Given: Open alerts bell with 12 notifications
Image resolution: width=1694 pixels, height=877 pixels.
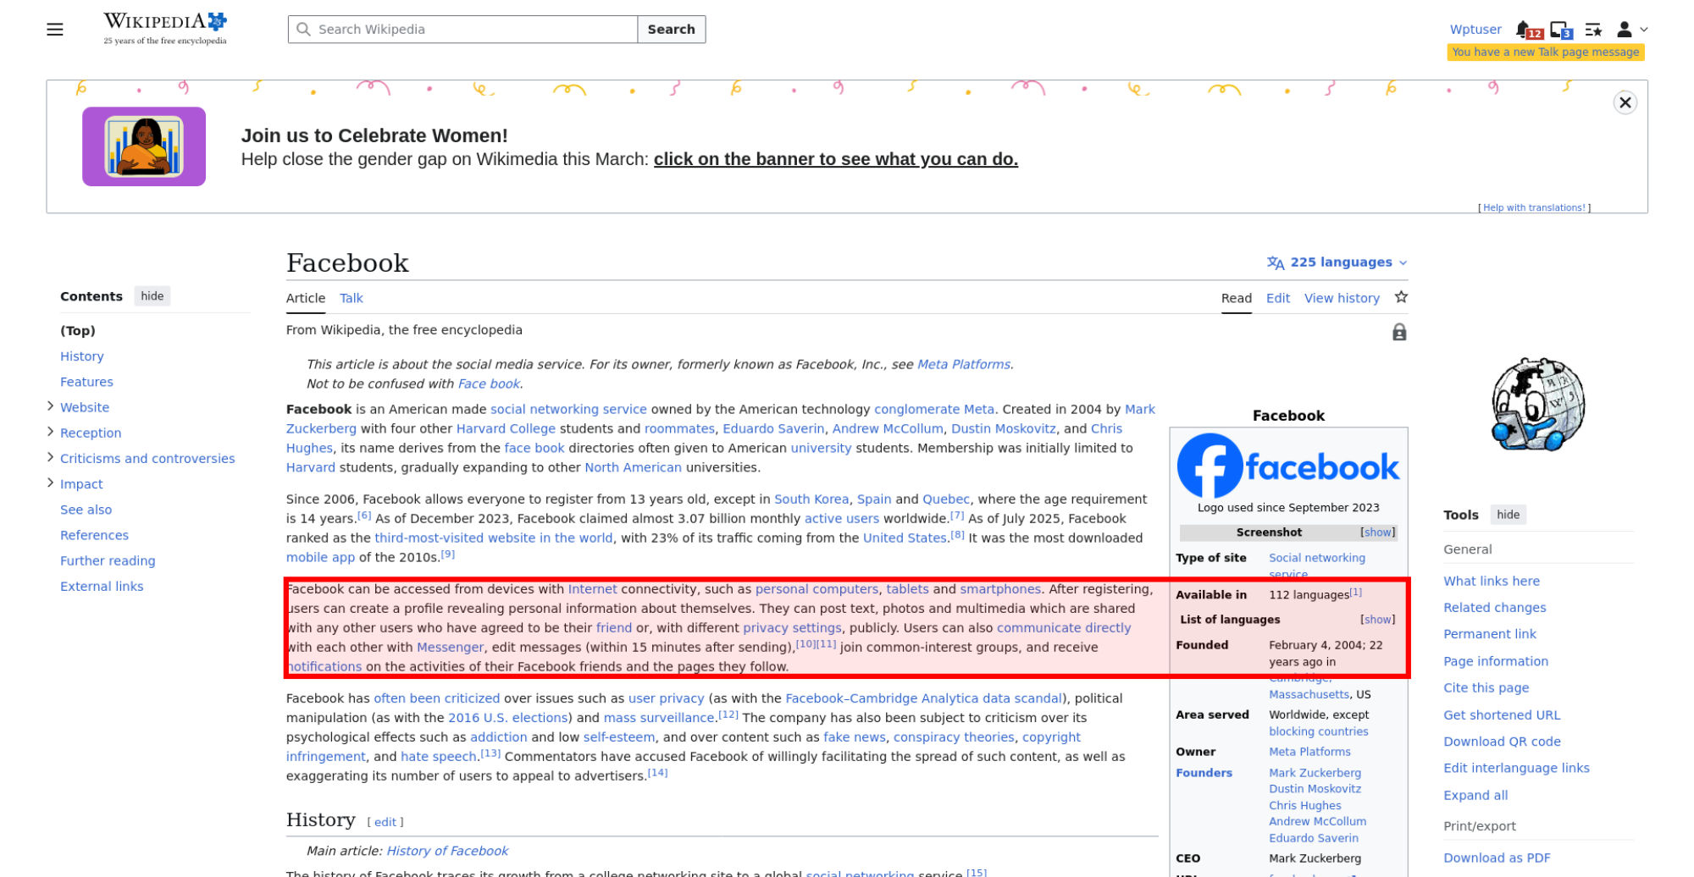Looking at the screenshot, I should (x=1526, y=30).
